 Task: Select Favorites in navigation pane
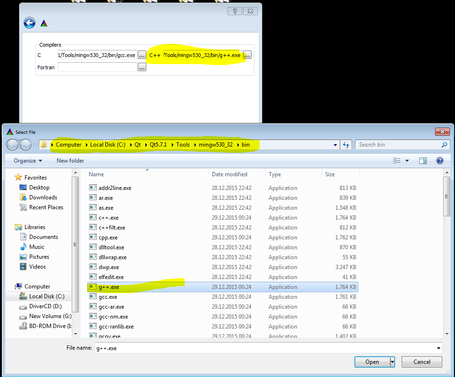35,177
